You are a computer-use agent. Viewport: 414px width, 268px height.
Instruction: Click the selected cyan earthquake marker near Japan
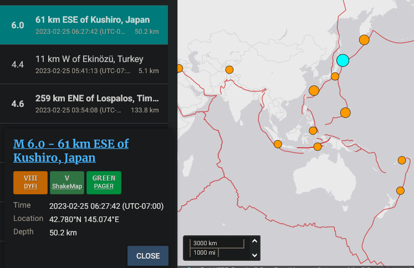coord(343,60)
